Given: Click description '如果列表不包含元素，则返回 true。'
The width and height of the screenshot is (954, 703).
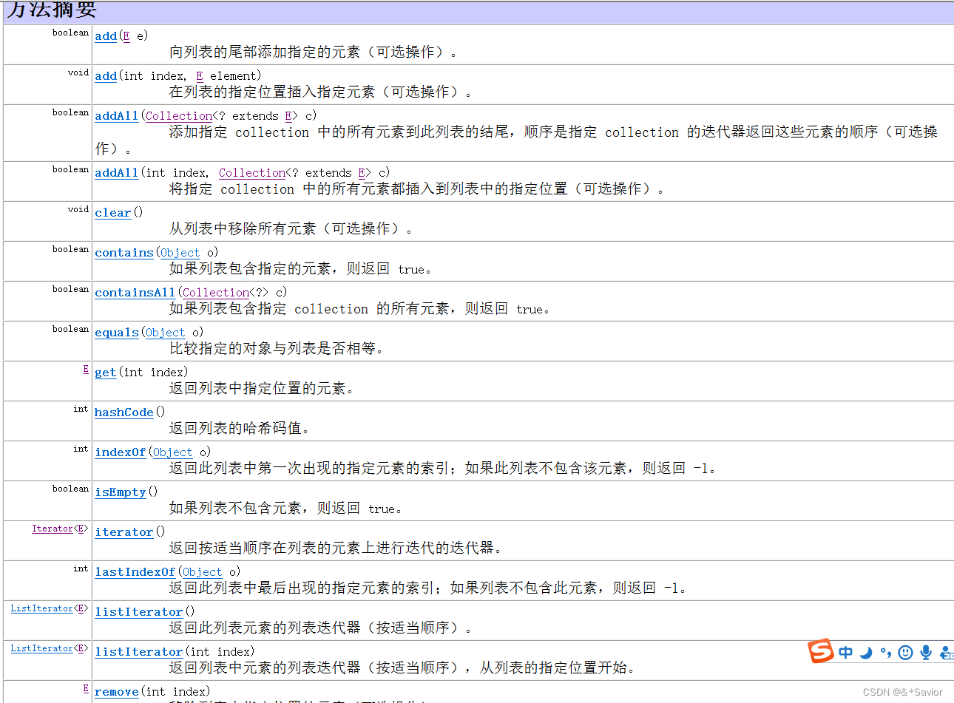Looking at the screenshot, I should pyautogui.click(x=286, y=508).
